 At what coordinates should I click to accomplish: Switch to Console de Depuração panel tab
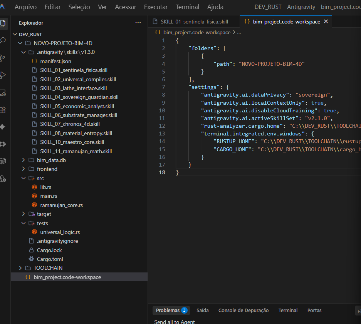[x=243, y=310]
